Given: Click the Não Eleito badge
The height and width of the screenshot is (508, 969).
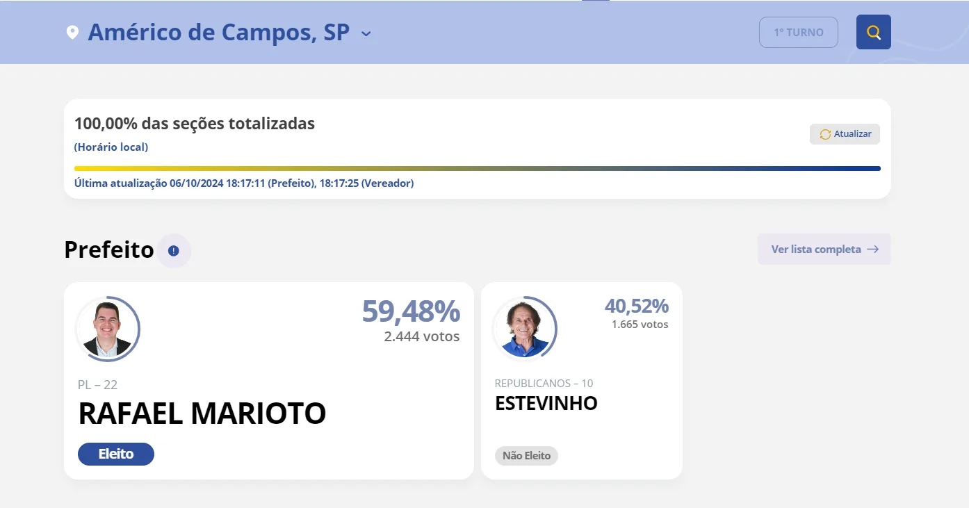Looking at the screenshot, I should [x=526, y=456].
